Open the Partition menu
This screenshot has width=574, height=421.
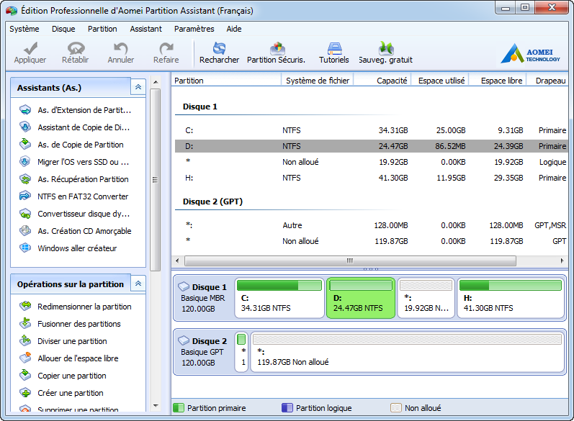[102, 29]
